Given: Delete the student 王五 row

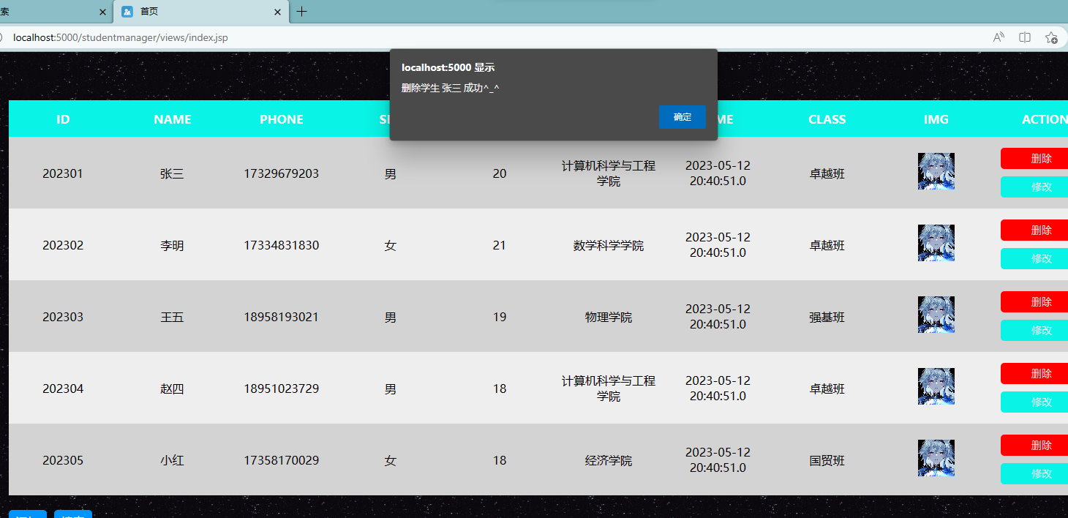Looking at the screenshot, I should coord(1034,302).
